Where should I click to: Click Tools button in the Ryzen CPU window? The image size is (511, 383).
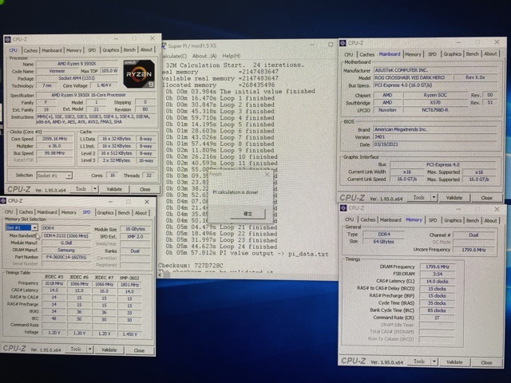tap(81, 189)
